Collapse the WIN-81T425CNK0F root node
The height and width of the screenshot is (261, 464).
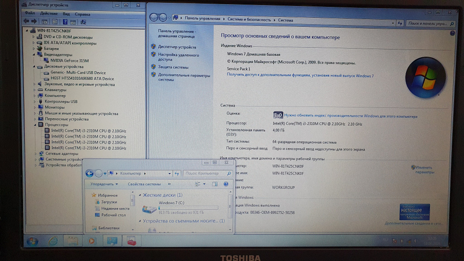tap(27, 31)
